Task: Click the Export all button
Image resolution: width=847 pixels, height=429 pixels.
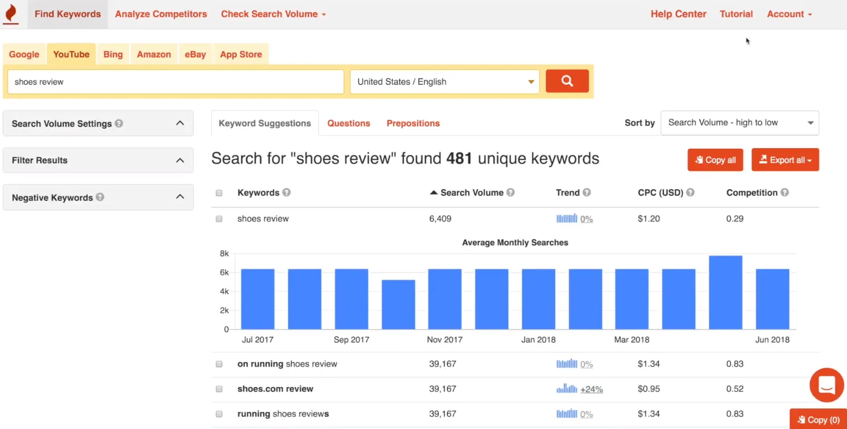Action: pyautogui.click(x=785, y=160)
